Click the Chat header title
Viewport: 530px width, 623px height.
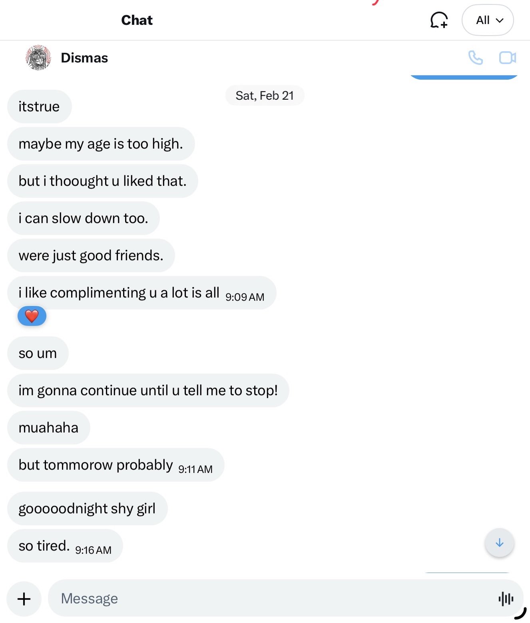click(x=137, y=20)
